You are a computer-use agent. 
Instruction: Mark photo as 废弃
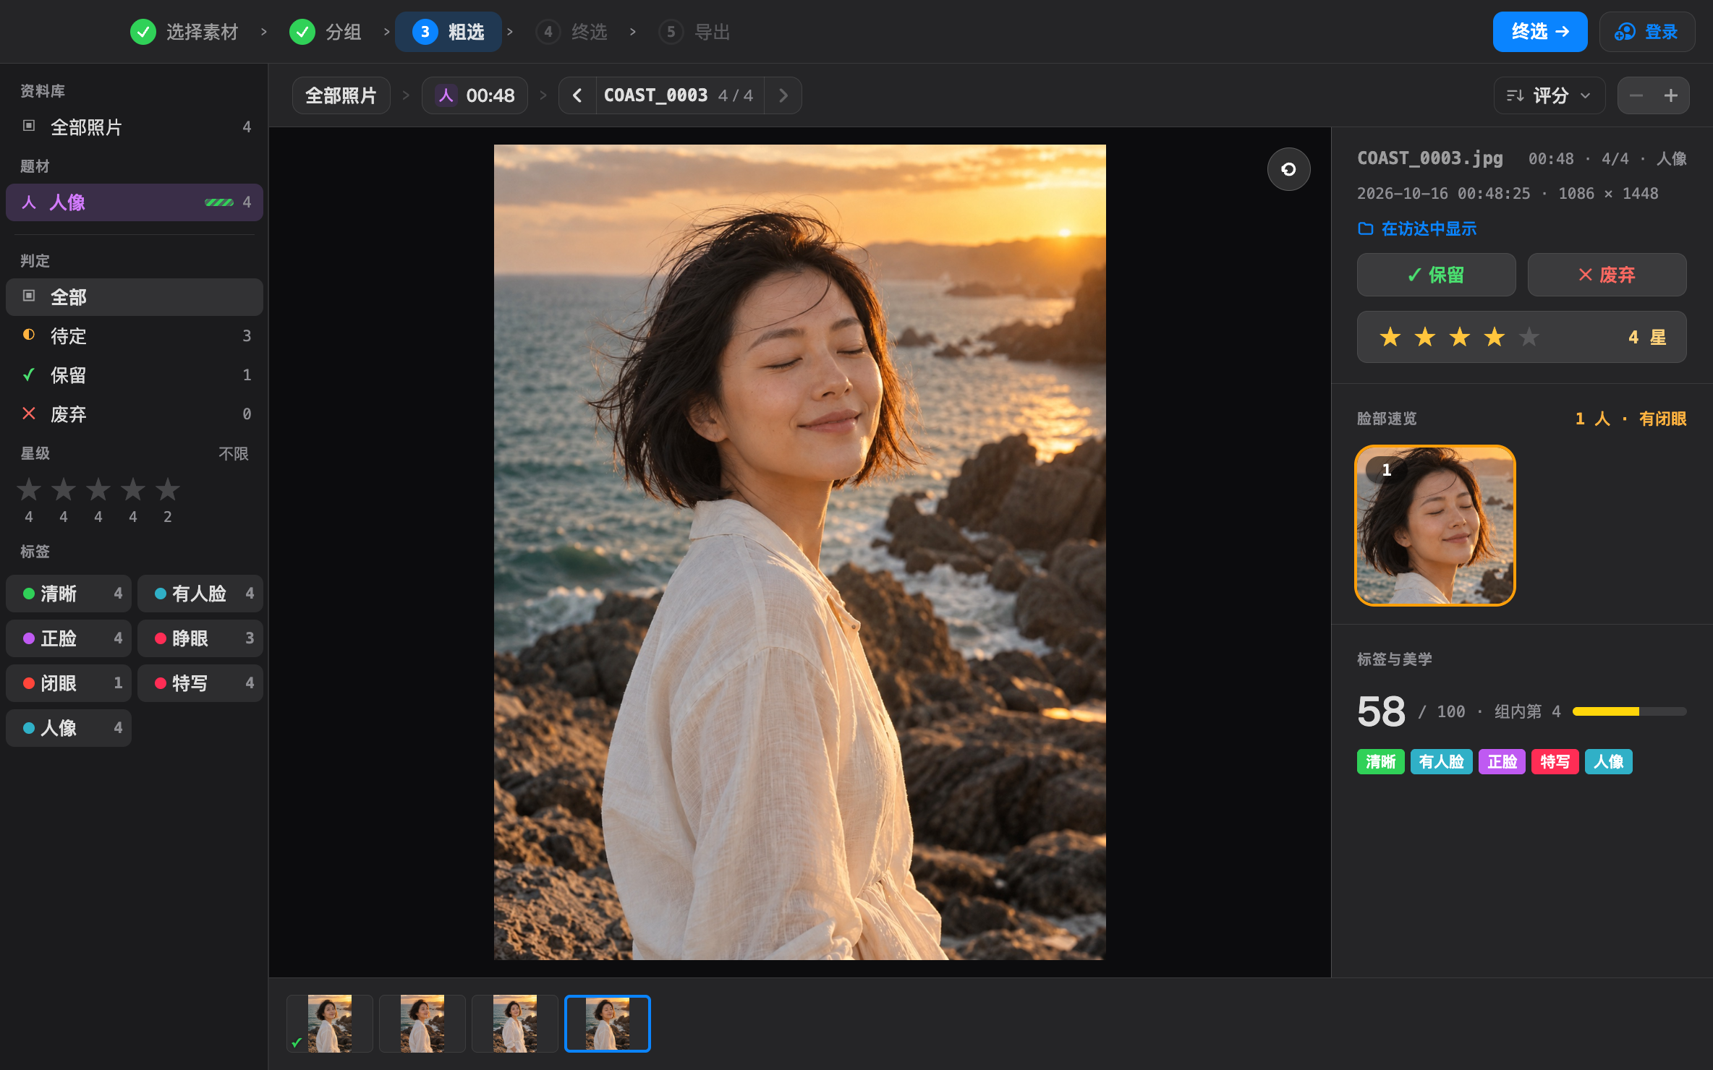[x=1607, y=275]
